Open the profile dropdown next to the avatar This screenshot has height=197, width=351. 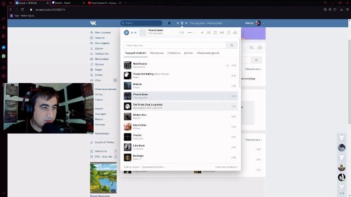(263, 23)
